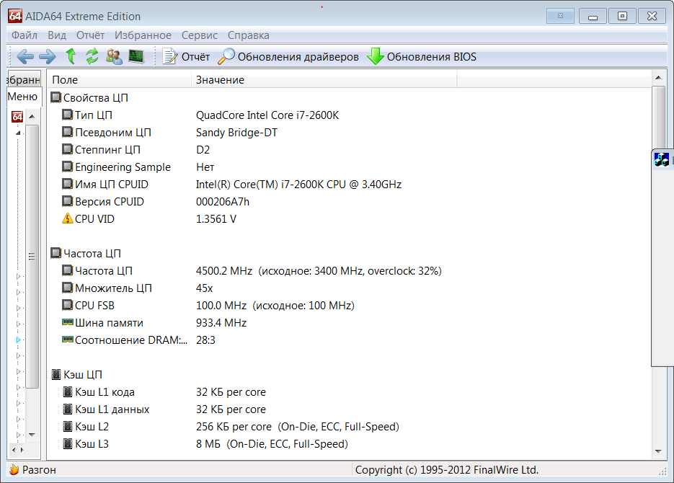The height and width of the screenshot is (483, 674).
Task: Open the Файл menu
Action: (x=25, y=35)
